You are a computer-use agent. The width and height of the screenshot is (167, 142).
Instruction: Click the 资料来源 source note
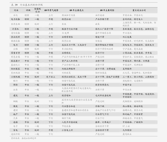(24, 138)
